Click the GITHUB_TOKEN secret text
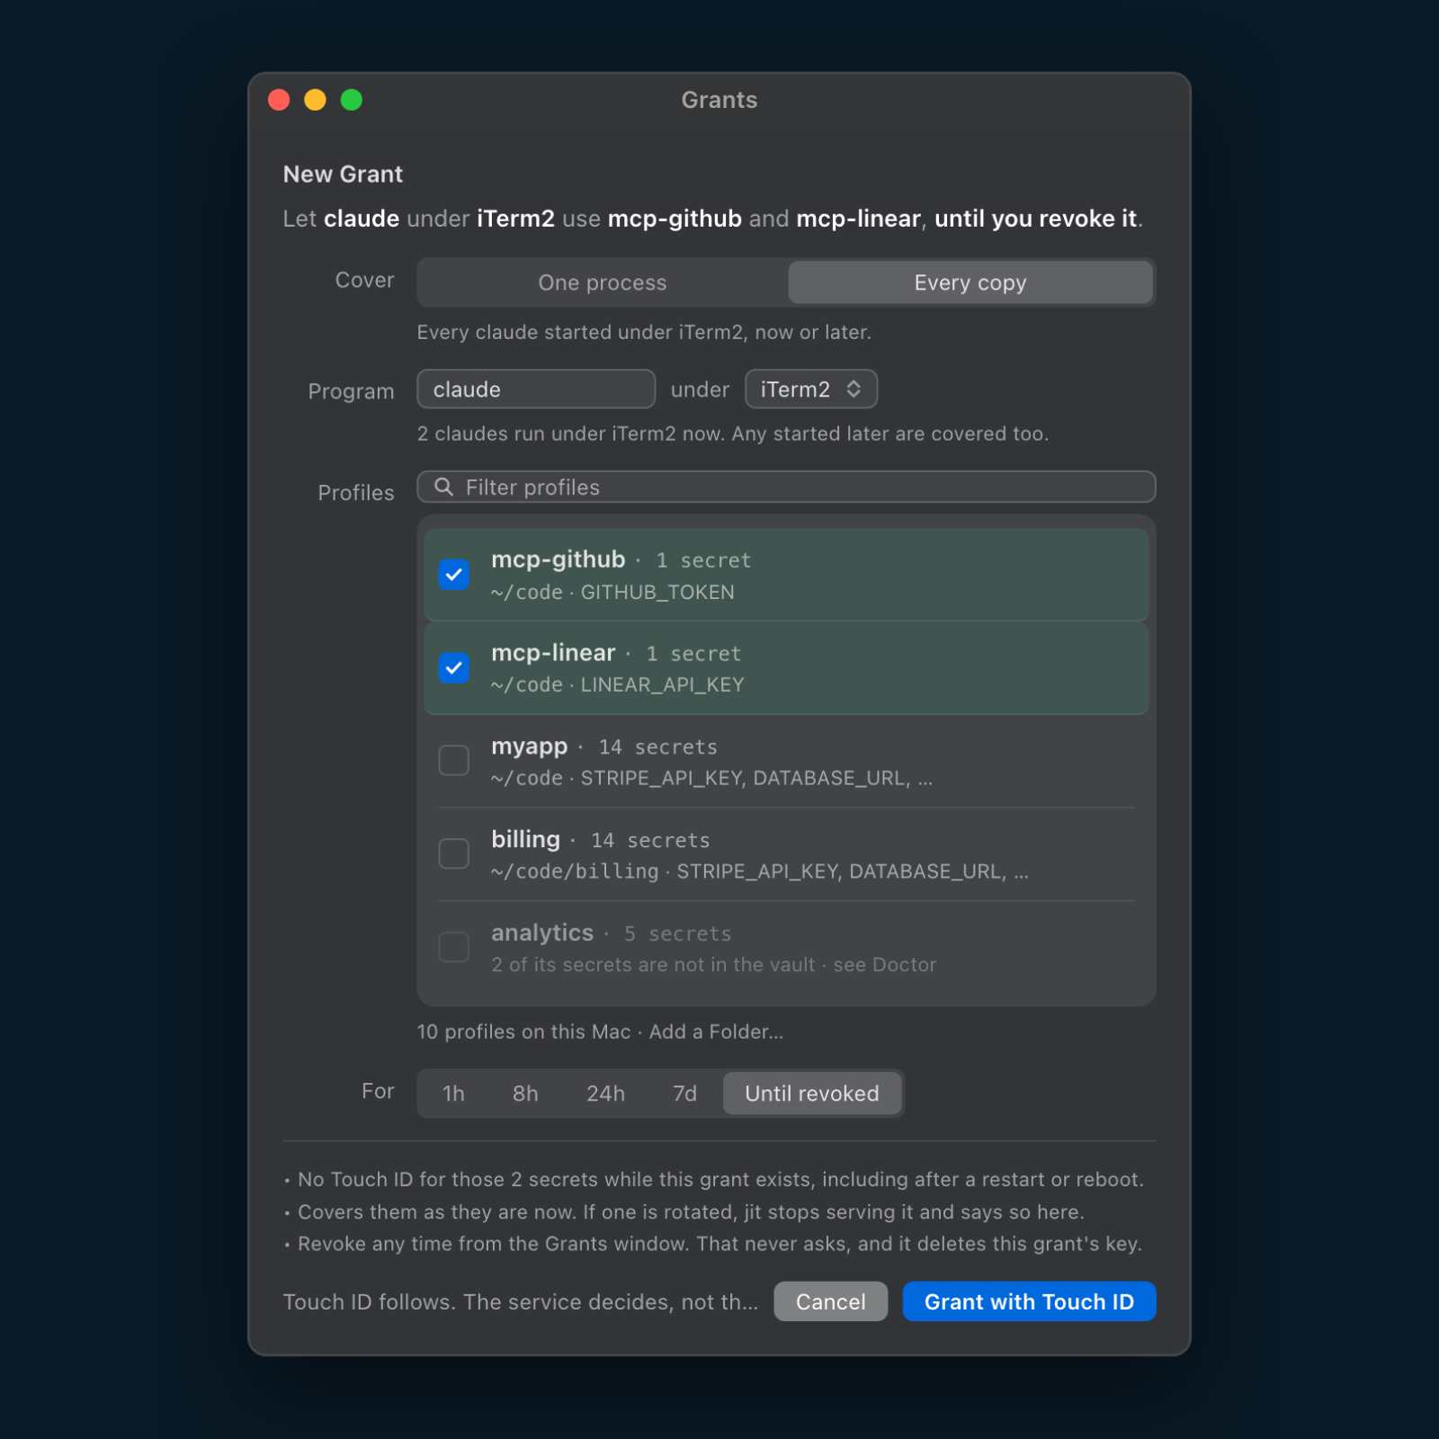This screenshot has width=1439, height=1439. coord(657,592)
